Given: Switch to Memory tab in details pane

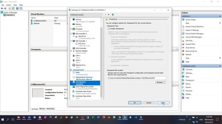Looking at the screenshot, I should pos(42,109).
